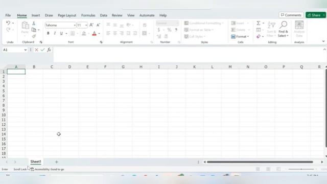Click the orientation text angle icon
327x184 pixels.
click(129, 25)
